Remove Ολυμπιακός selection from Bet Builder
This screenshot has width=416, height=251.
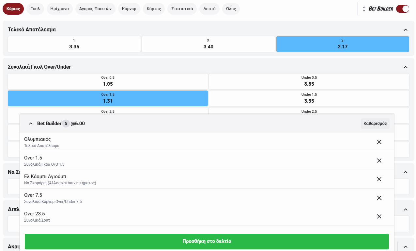point(379,142)
